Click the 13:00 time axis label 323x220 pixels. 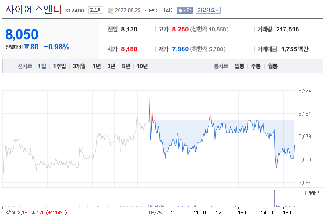point(244,213)
